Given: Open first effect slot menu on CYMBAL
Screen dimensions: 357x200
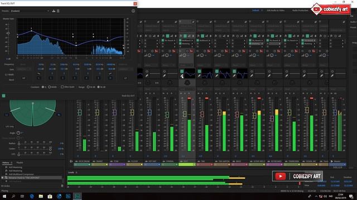Looking at the screenshot, I should (175, 41).
